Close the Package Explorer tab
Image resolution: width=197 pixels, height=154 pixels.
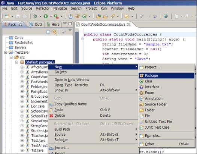pos(20,24)
